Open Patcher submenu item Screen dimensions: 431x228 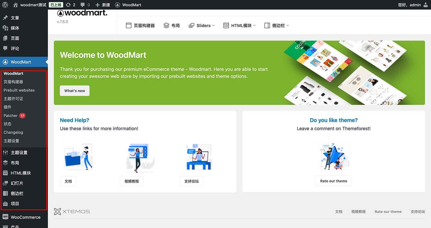[10, 116]
